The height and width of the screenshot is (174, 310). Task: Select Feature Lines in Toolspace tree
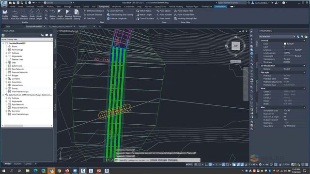pos(17,59)
